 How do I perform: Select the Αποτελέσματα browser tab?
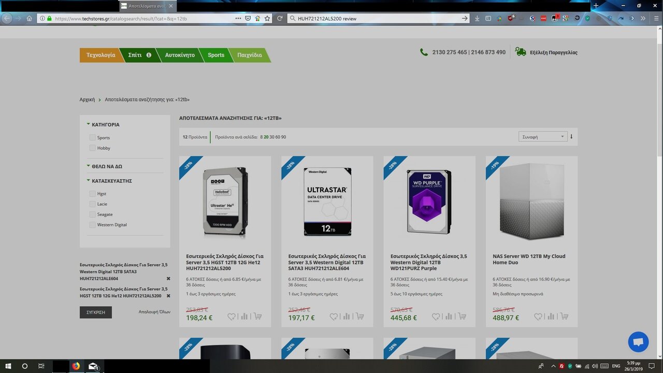[x=148, y=6]
